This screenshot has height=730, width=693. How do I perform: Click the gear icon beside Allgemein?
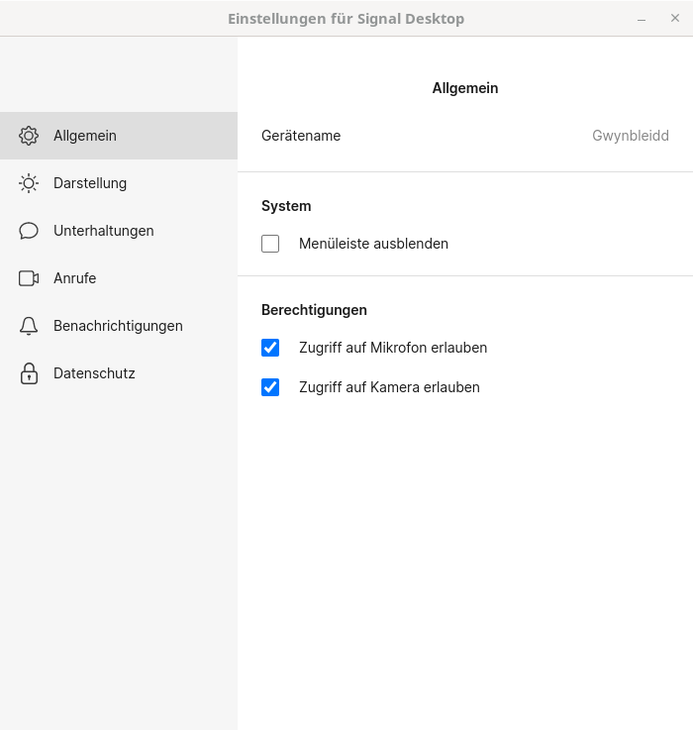tap(29, 136)
